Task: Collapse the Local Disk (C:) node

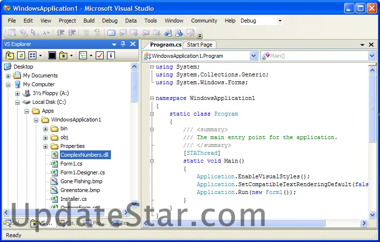Action: [x=18, y=102]
